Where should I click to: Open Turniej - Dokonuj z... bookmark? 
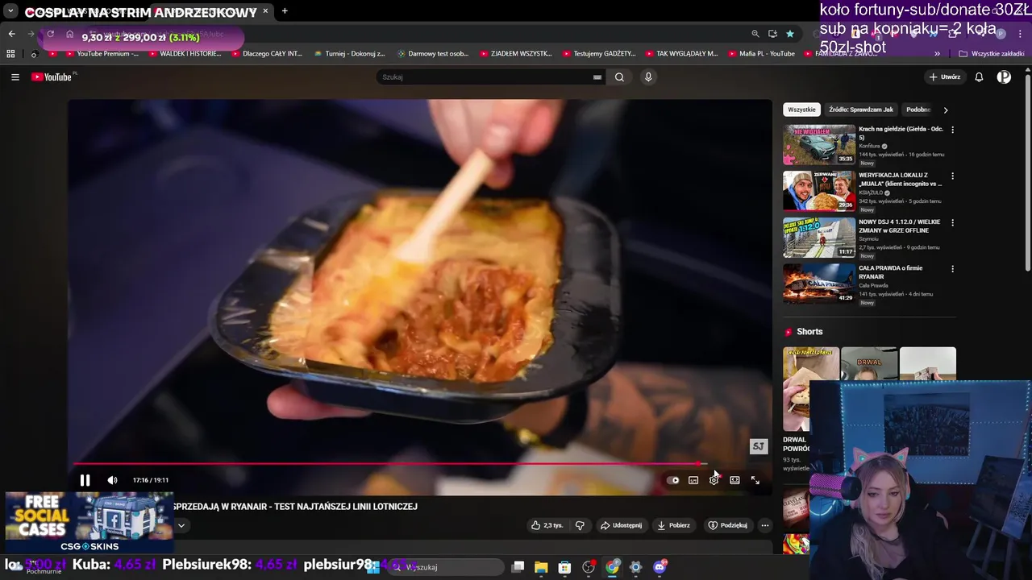349,54
